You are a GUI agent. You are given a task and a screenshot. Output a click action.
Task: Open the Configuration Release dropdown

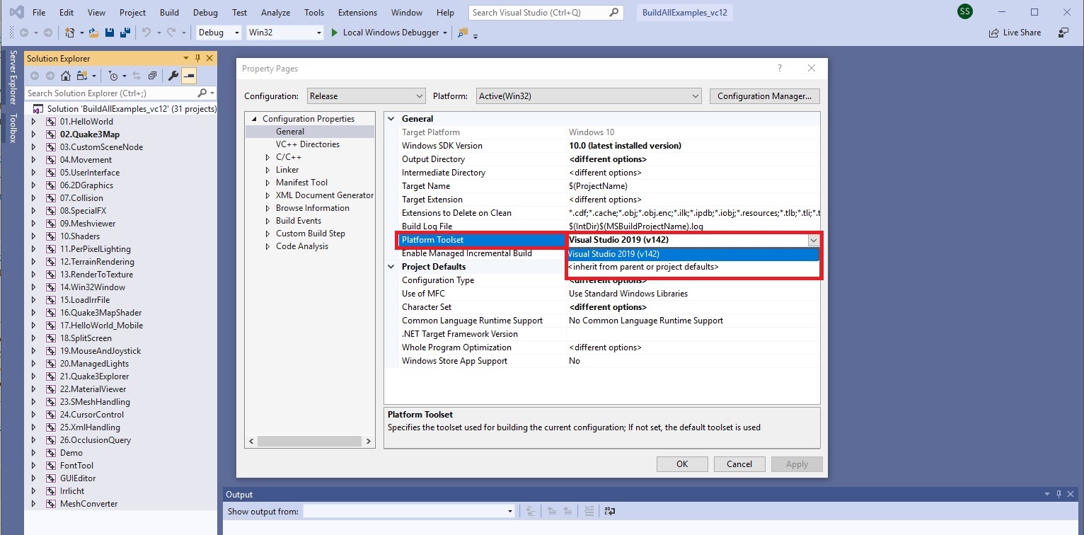coord(366,96)
